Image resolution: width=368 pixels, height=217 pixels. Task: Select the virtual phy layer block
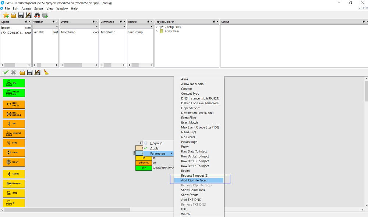point(14,93)
